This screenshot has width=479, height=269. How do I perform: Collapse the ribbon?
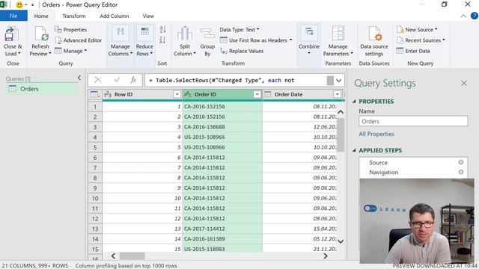[x=463, y=16]
